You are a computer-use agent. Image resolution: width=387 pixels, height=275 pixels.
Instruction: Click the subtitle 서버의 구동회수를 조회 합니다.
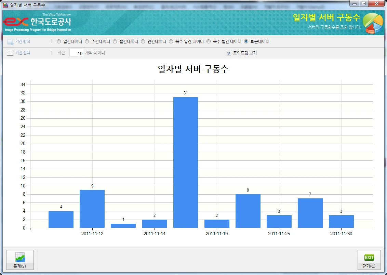334,27
